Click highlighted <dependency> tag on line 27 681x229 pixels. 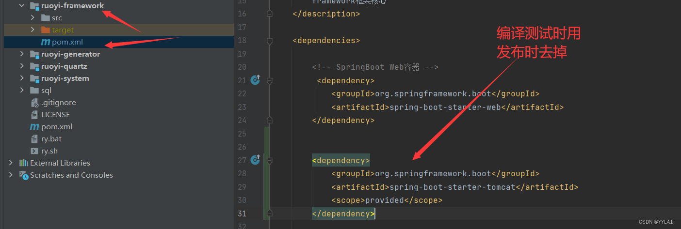341,160
